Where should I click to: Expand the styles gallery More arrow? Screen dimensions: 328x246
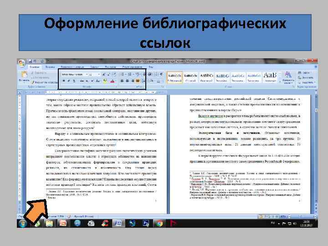(x=280, y=82)
